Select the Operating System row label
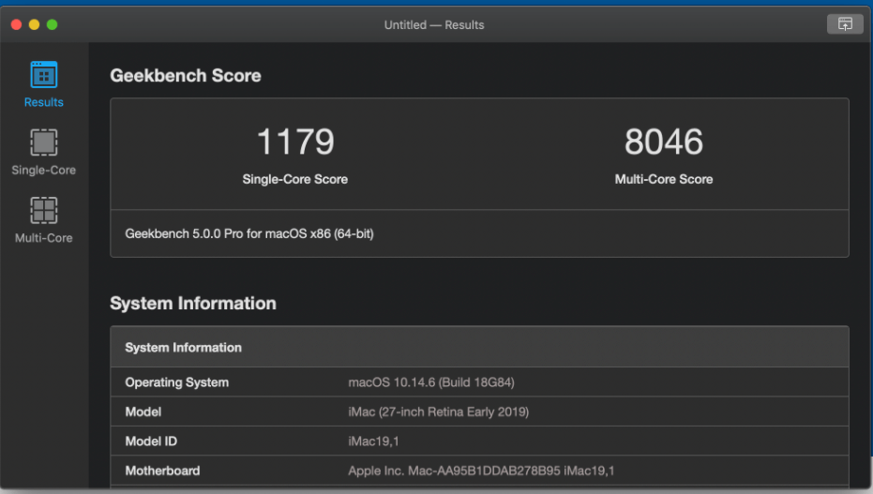The image size is (873, 494). coord(176,382)
